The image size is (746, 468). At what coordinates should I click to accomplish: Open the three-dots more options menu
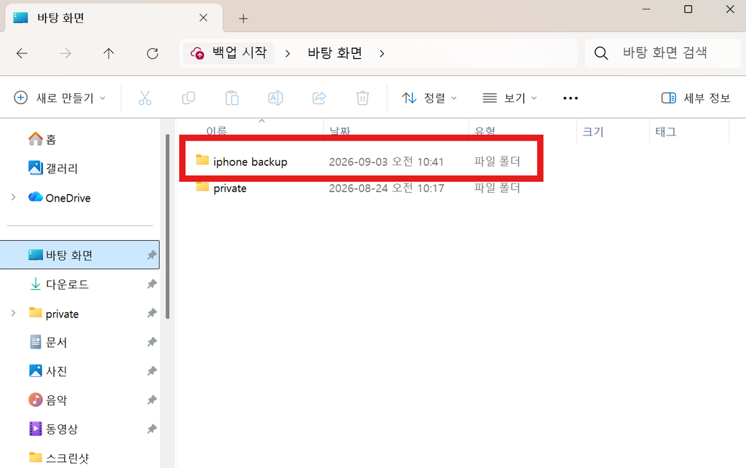tap(570, 98)
